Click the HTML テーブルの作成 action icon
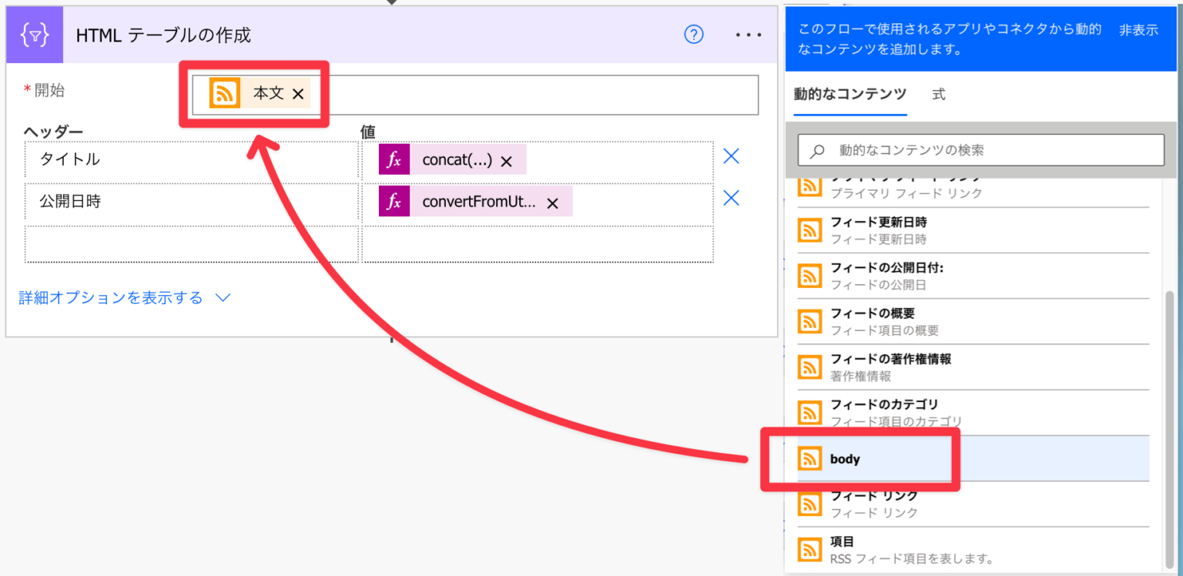This screenshot has width=1183, height=576. [x=34, y=34]
